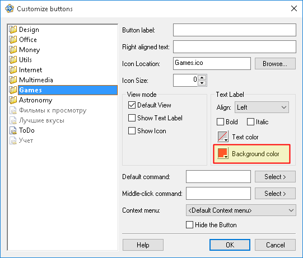The width and height of the screenshot is (303, 258).
Task: Enable the Show Text Label checkbox
Action: [132, 118]
